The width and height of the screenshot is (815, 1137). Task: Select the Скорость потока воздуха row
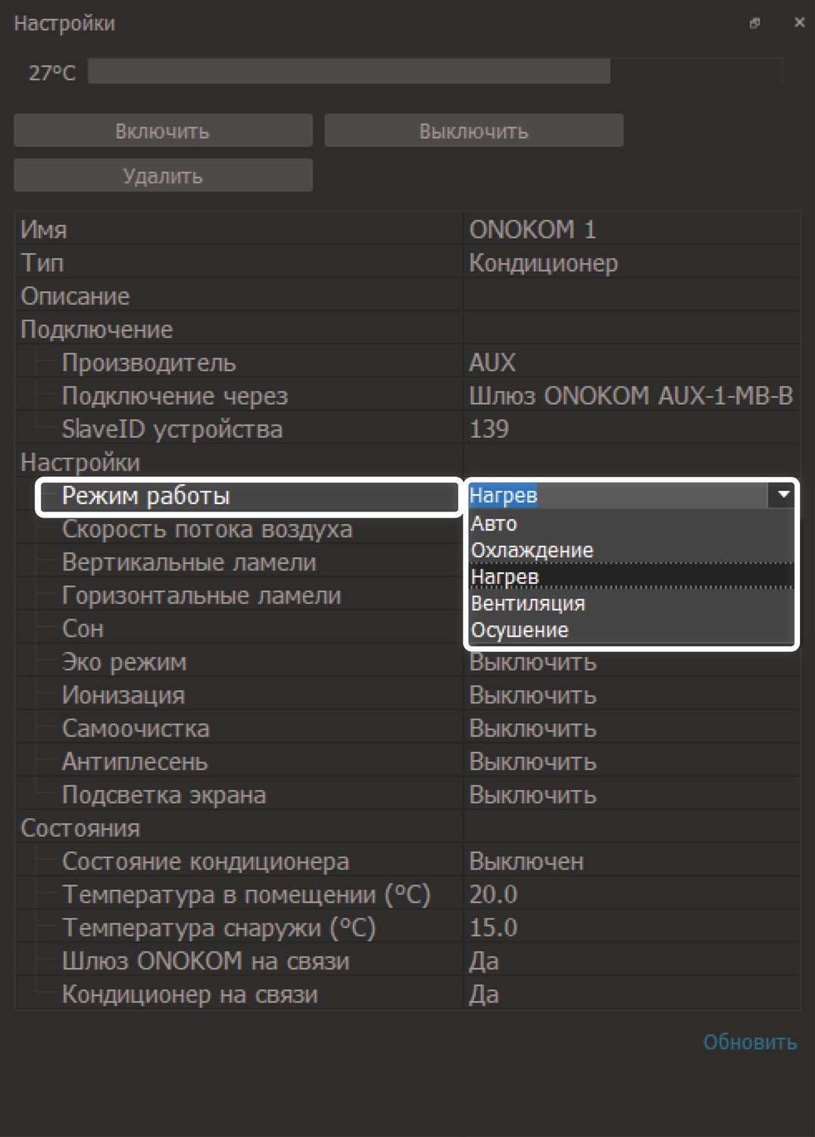(x=207, y=529)
